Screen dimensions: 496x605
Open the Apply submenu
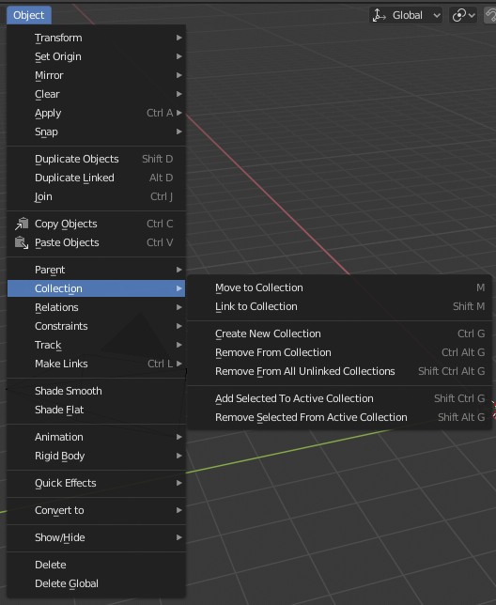click(x=97, y=113)
